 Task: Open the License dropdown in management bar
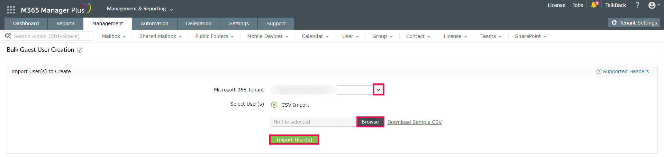(x=455, y=36)
